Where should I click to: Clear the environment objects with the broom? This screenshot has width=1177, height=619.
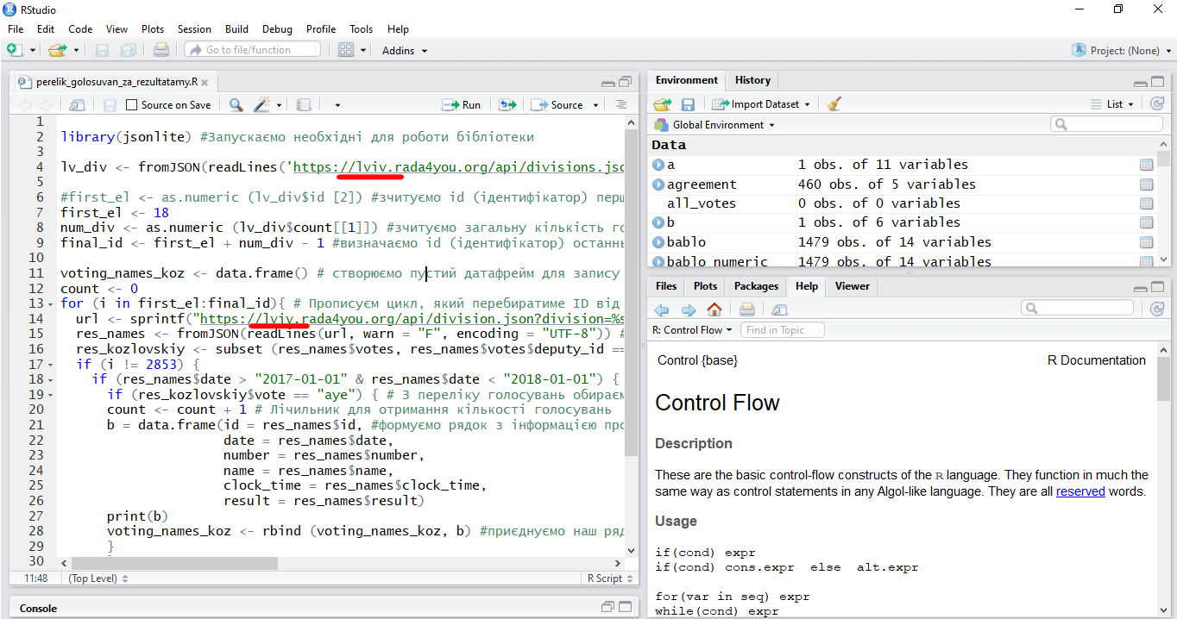point(834,104)
